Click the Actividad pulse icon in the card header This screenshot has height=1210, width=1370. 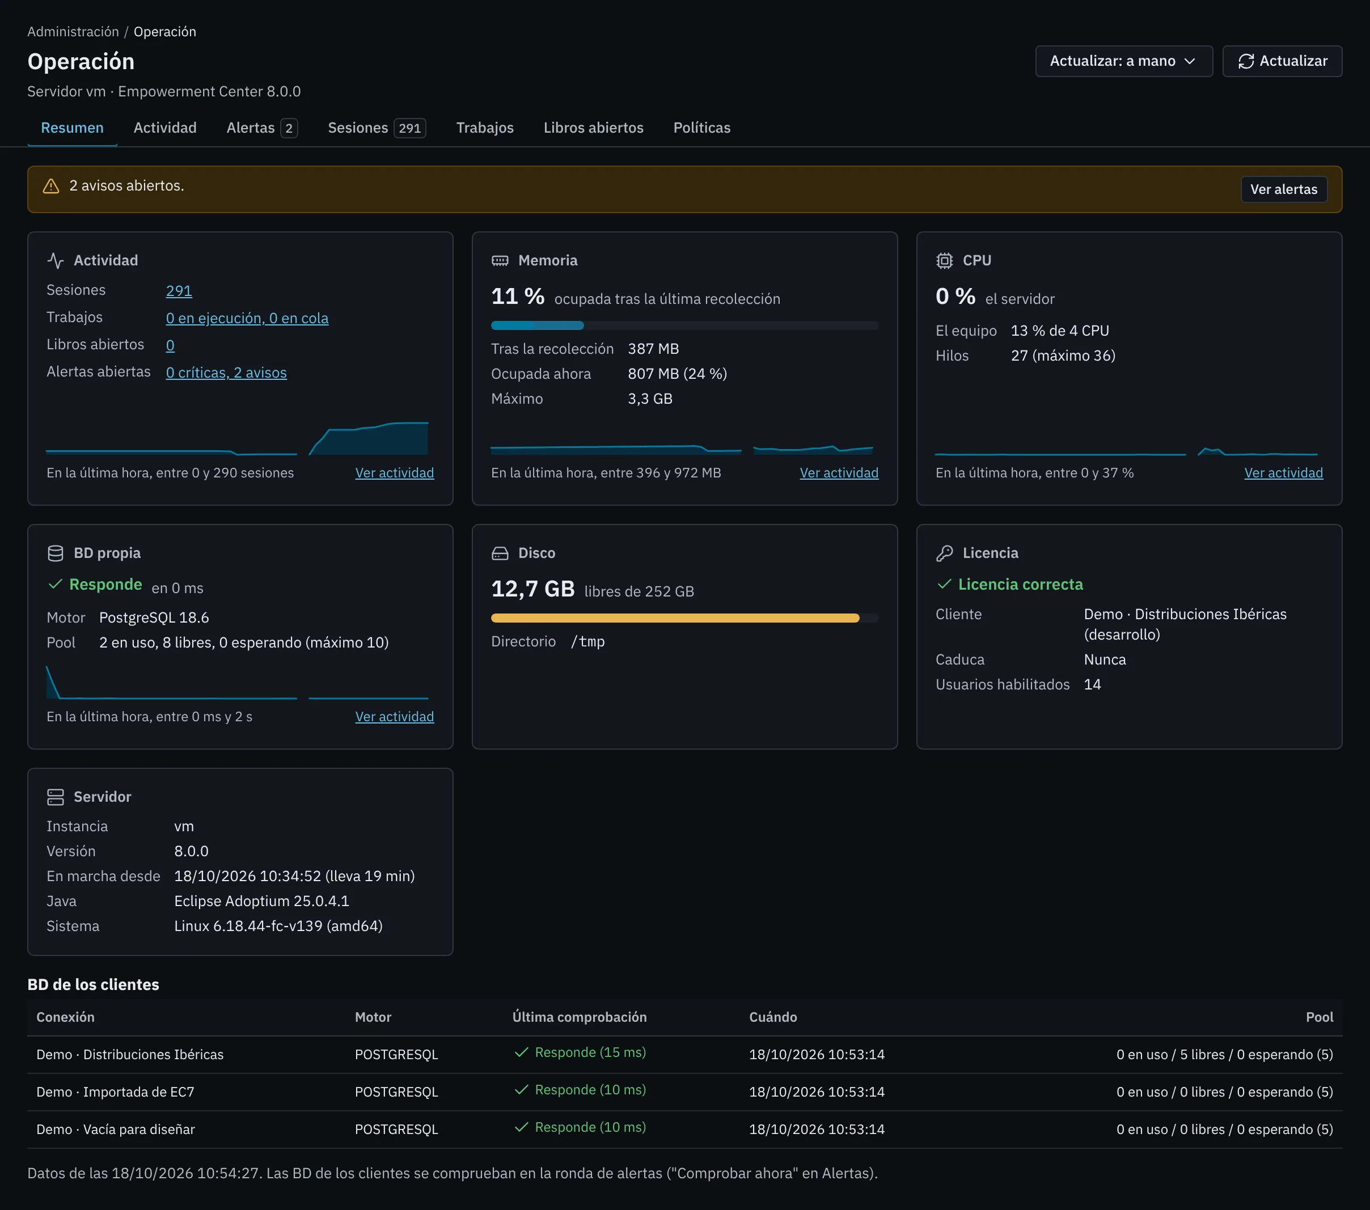click(x=56, y=260)
